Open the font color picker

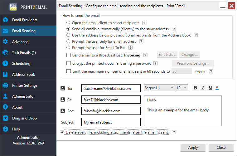[x=217, y=88]
